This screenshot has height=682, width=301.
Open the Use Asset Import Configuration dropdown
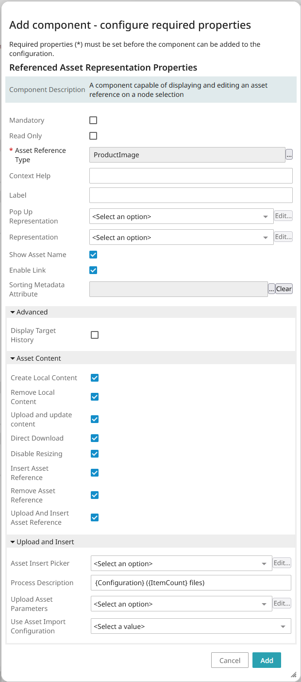click(x=190, y=627)
